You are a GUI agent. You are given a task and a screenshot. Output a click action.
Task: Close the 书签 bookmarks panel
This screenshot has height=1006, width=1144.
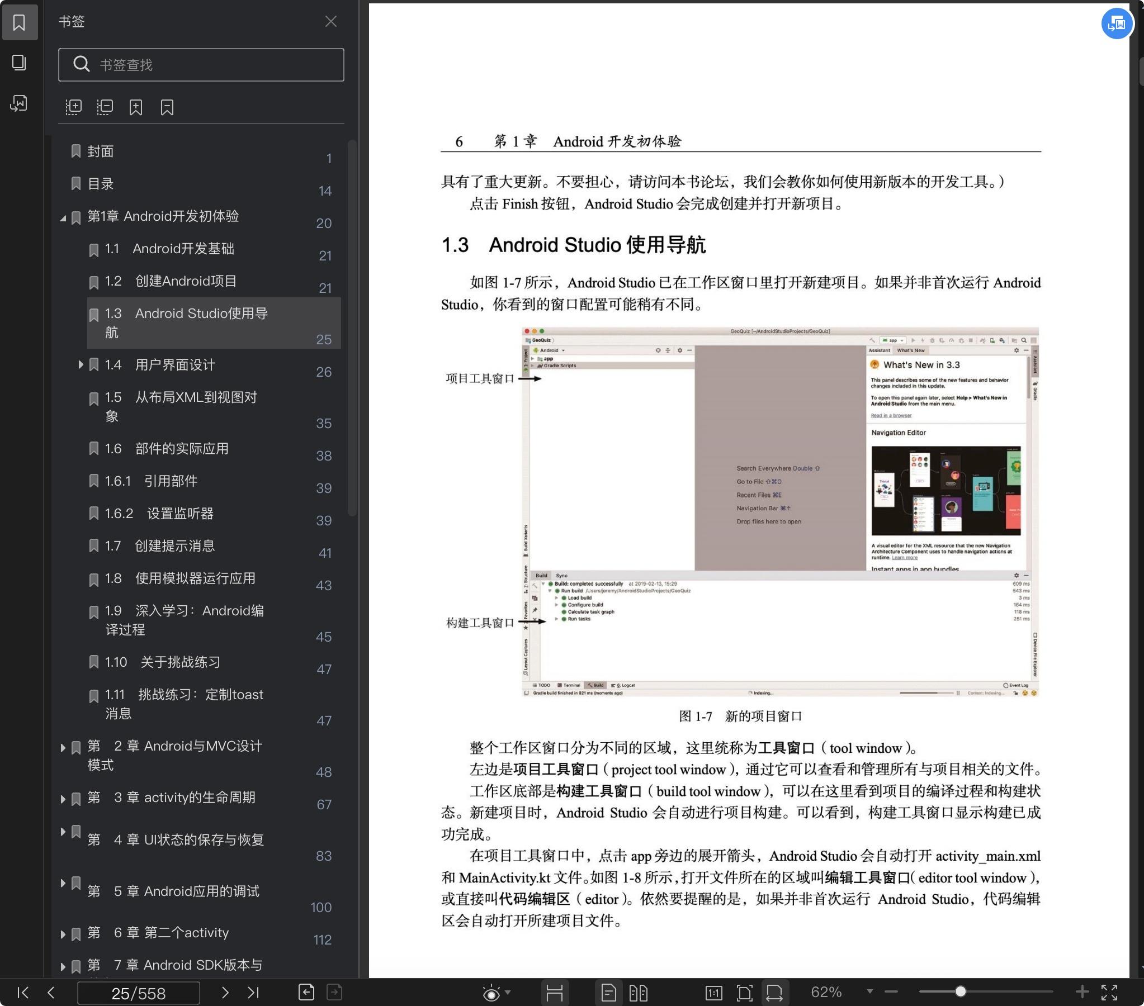(x=331, y=21)
